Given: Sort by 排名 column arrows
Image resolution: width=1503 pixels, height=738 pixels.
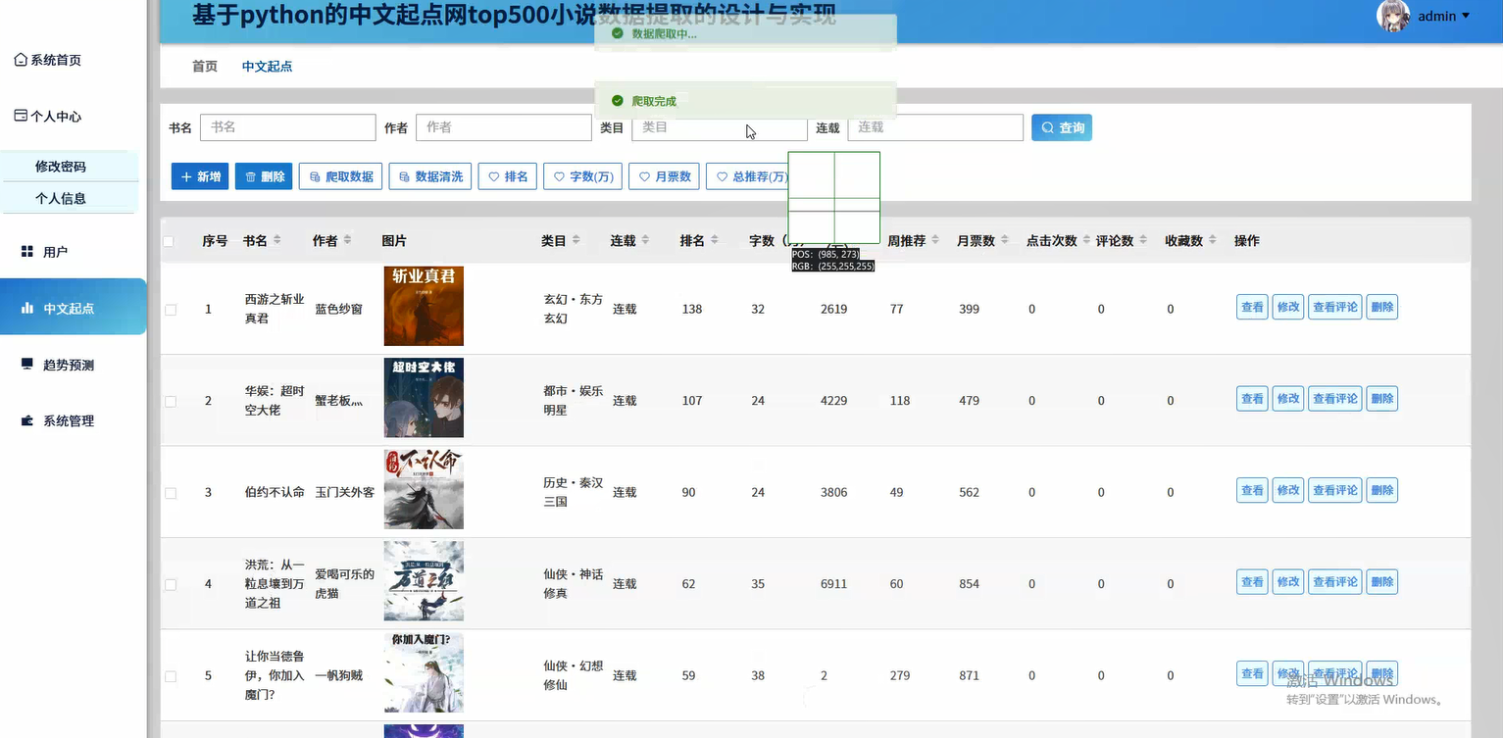Looking at the screenshot, I should pos(715,240).
